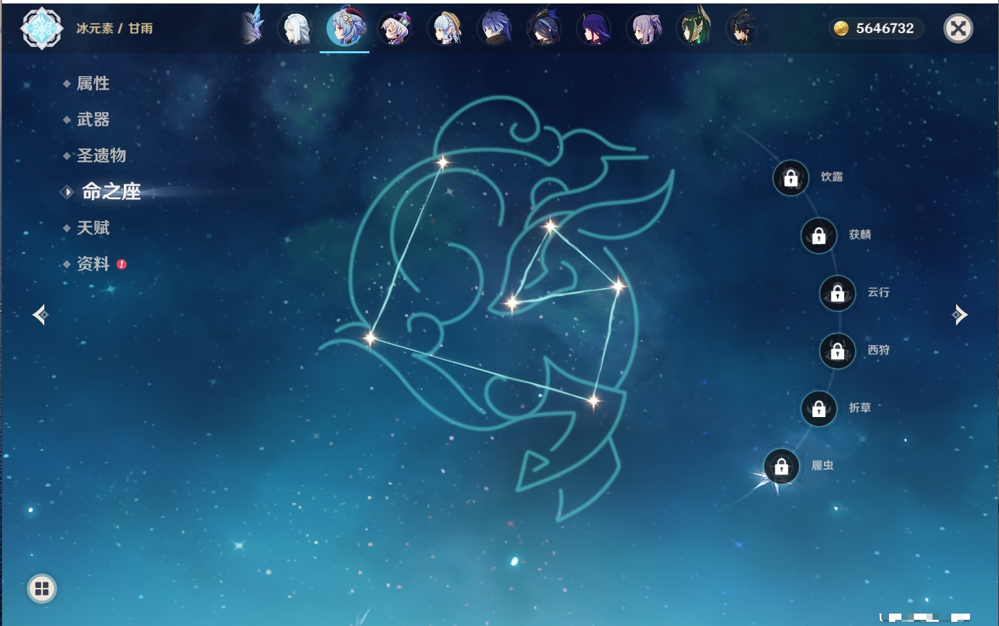Open the 武器 weapon page

[x=93, y=120]
